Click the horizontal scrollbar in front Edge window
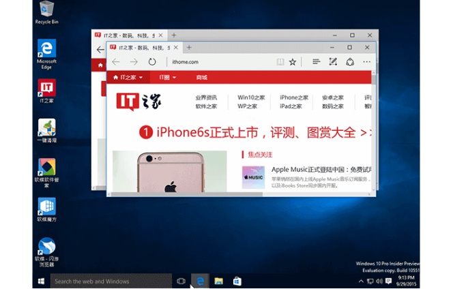 pyautogui.click(x=187, y=194)
